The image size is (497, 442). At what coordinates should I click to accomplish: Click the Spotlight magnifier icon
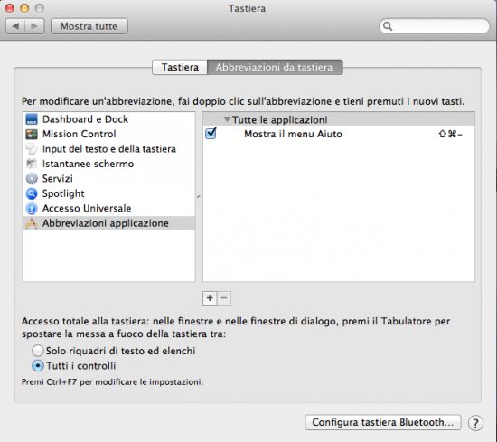(x=32, y=193)
